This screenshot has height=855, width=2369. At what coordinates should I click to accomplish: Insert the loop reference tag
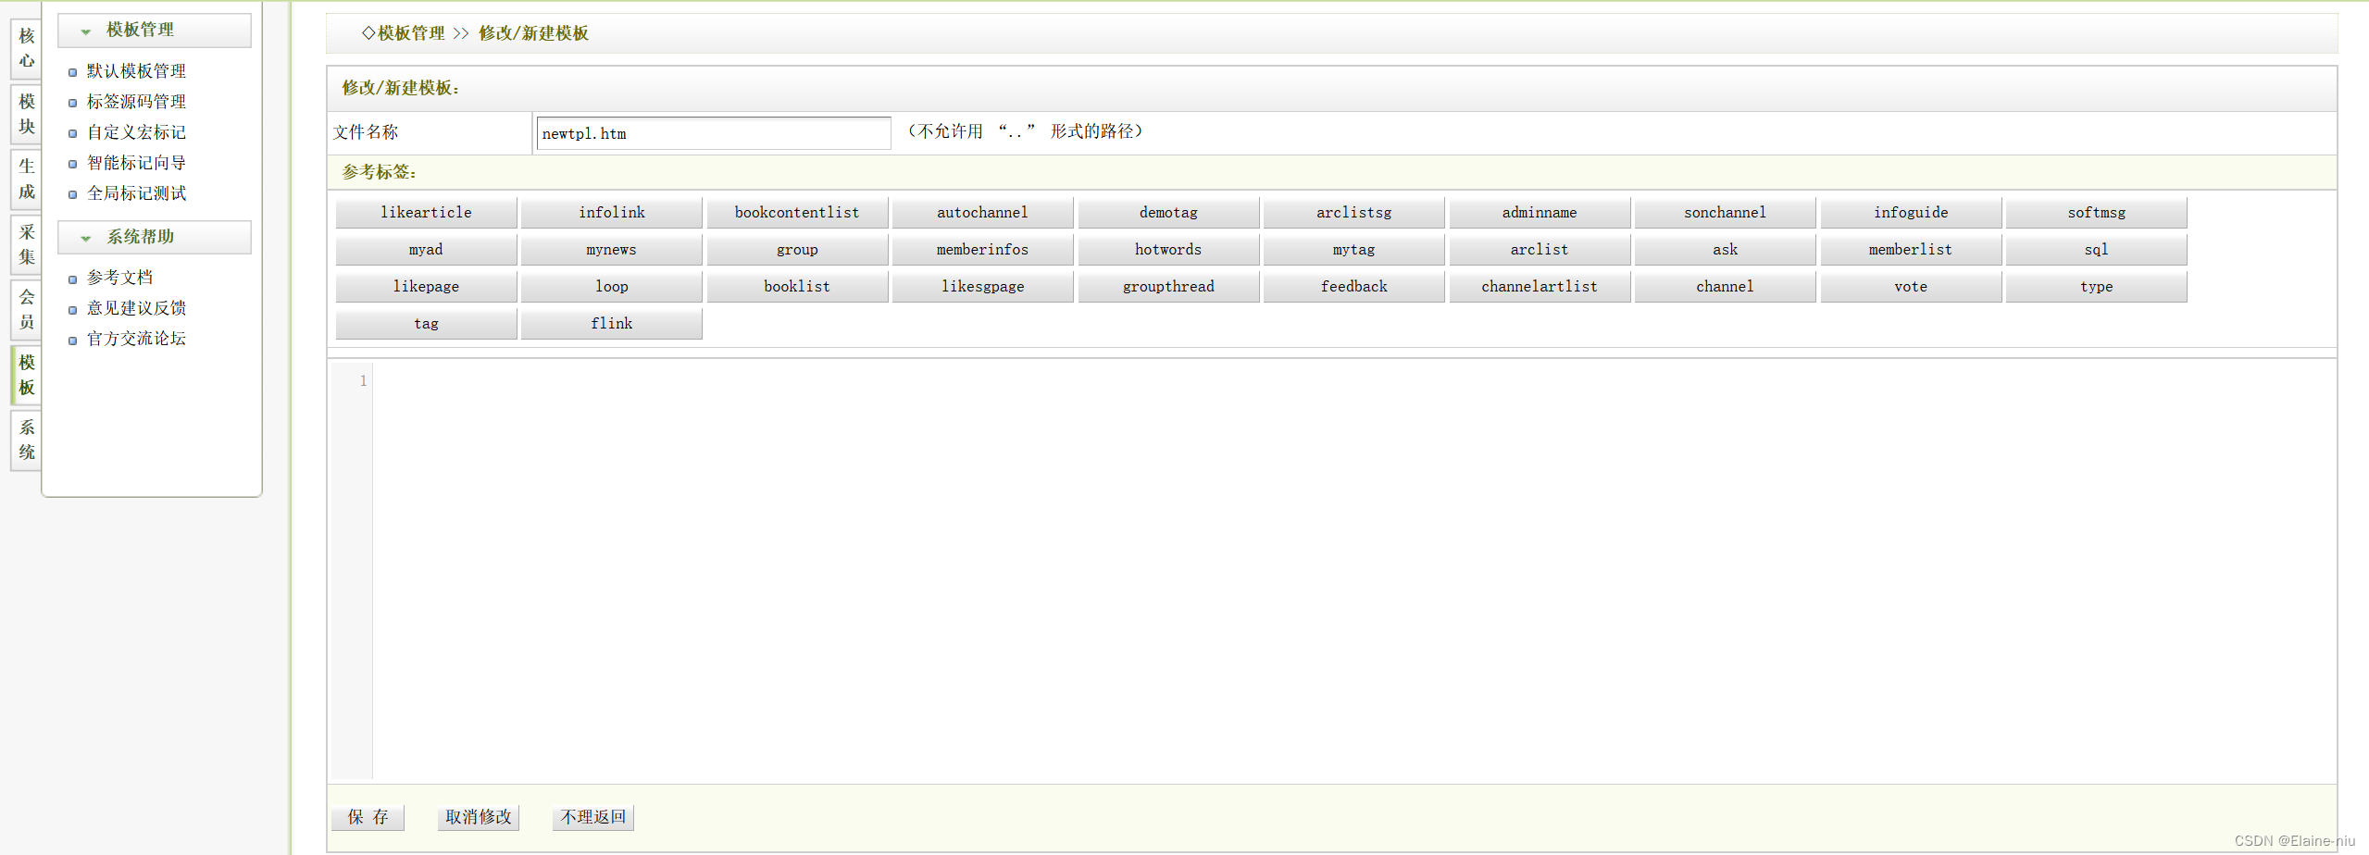[611, 287]
